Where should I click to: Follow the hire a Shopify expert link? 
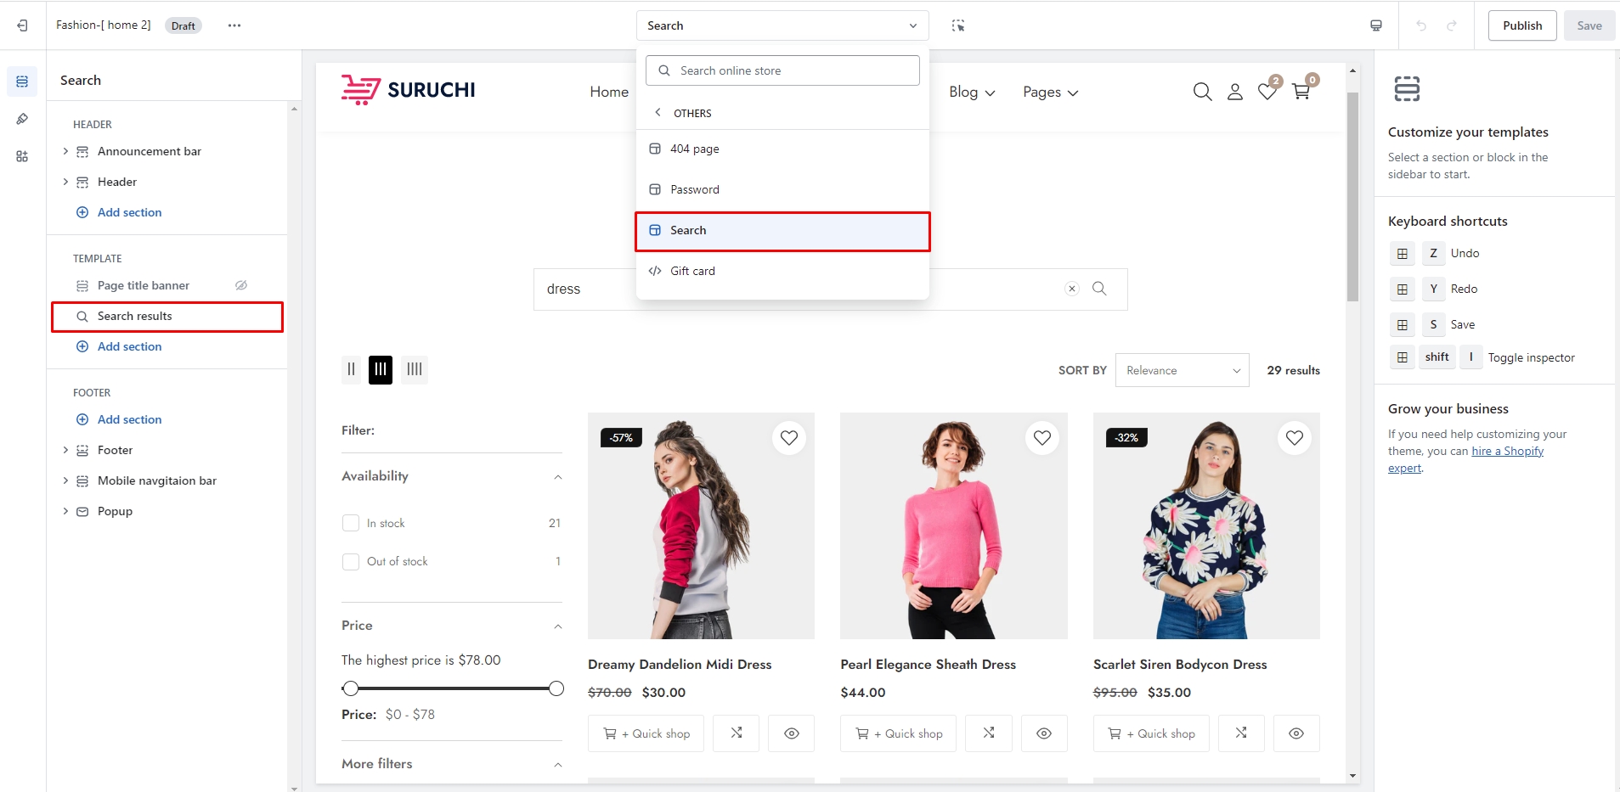(1506, 452)
